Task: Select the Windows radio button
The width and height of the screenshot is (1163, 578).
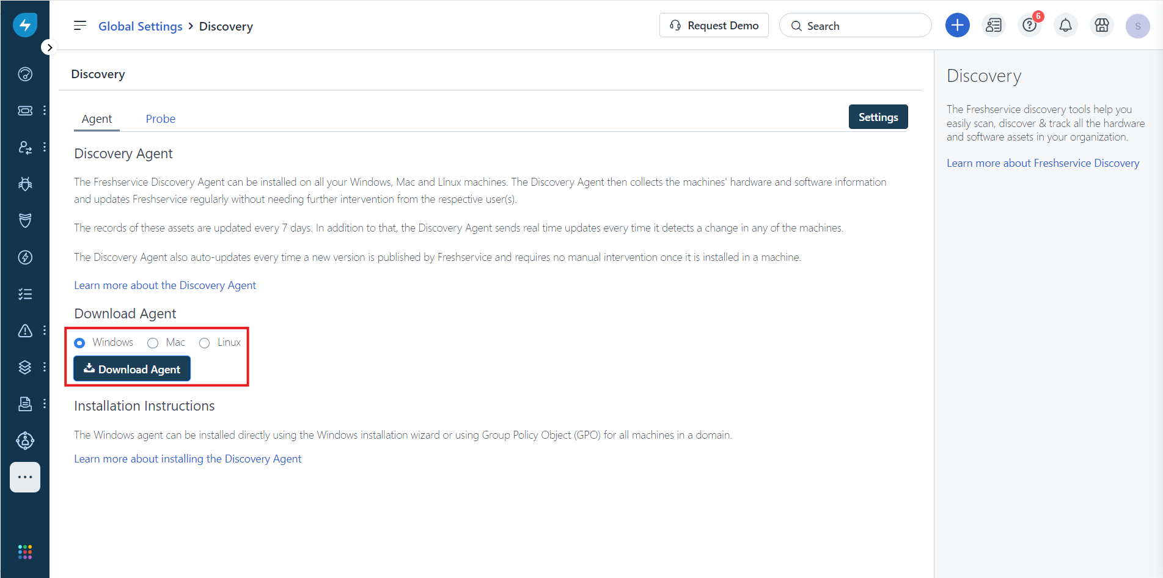Action: coord(79,343)
